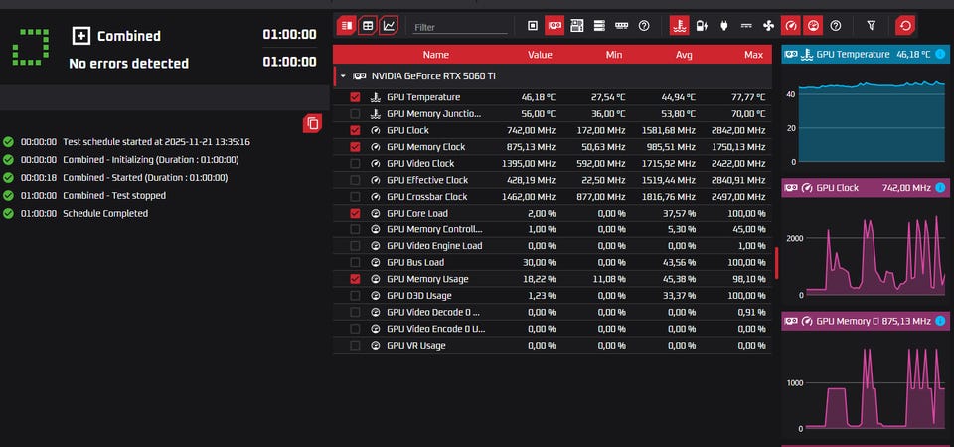Copy the test log to clipboard
Viewport: 954px width, 447px height.
click(313, 123)
